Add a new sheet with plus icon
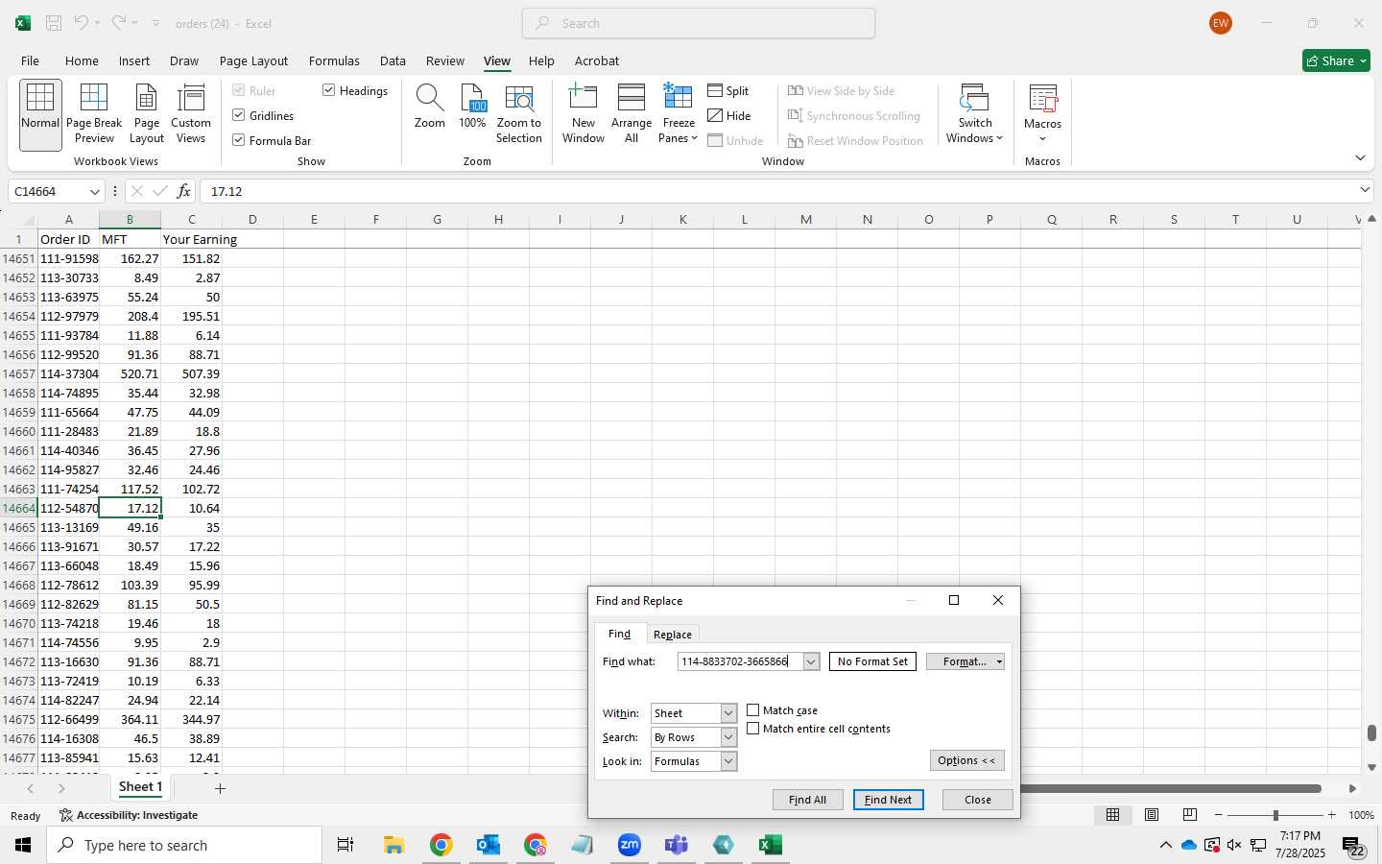1382x864 pixels. click(x=220, y=788)
